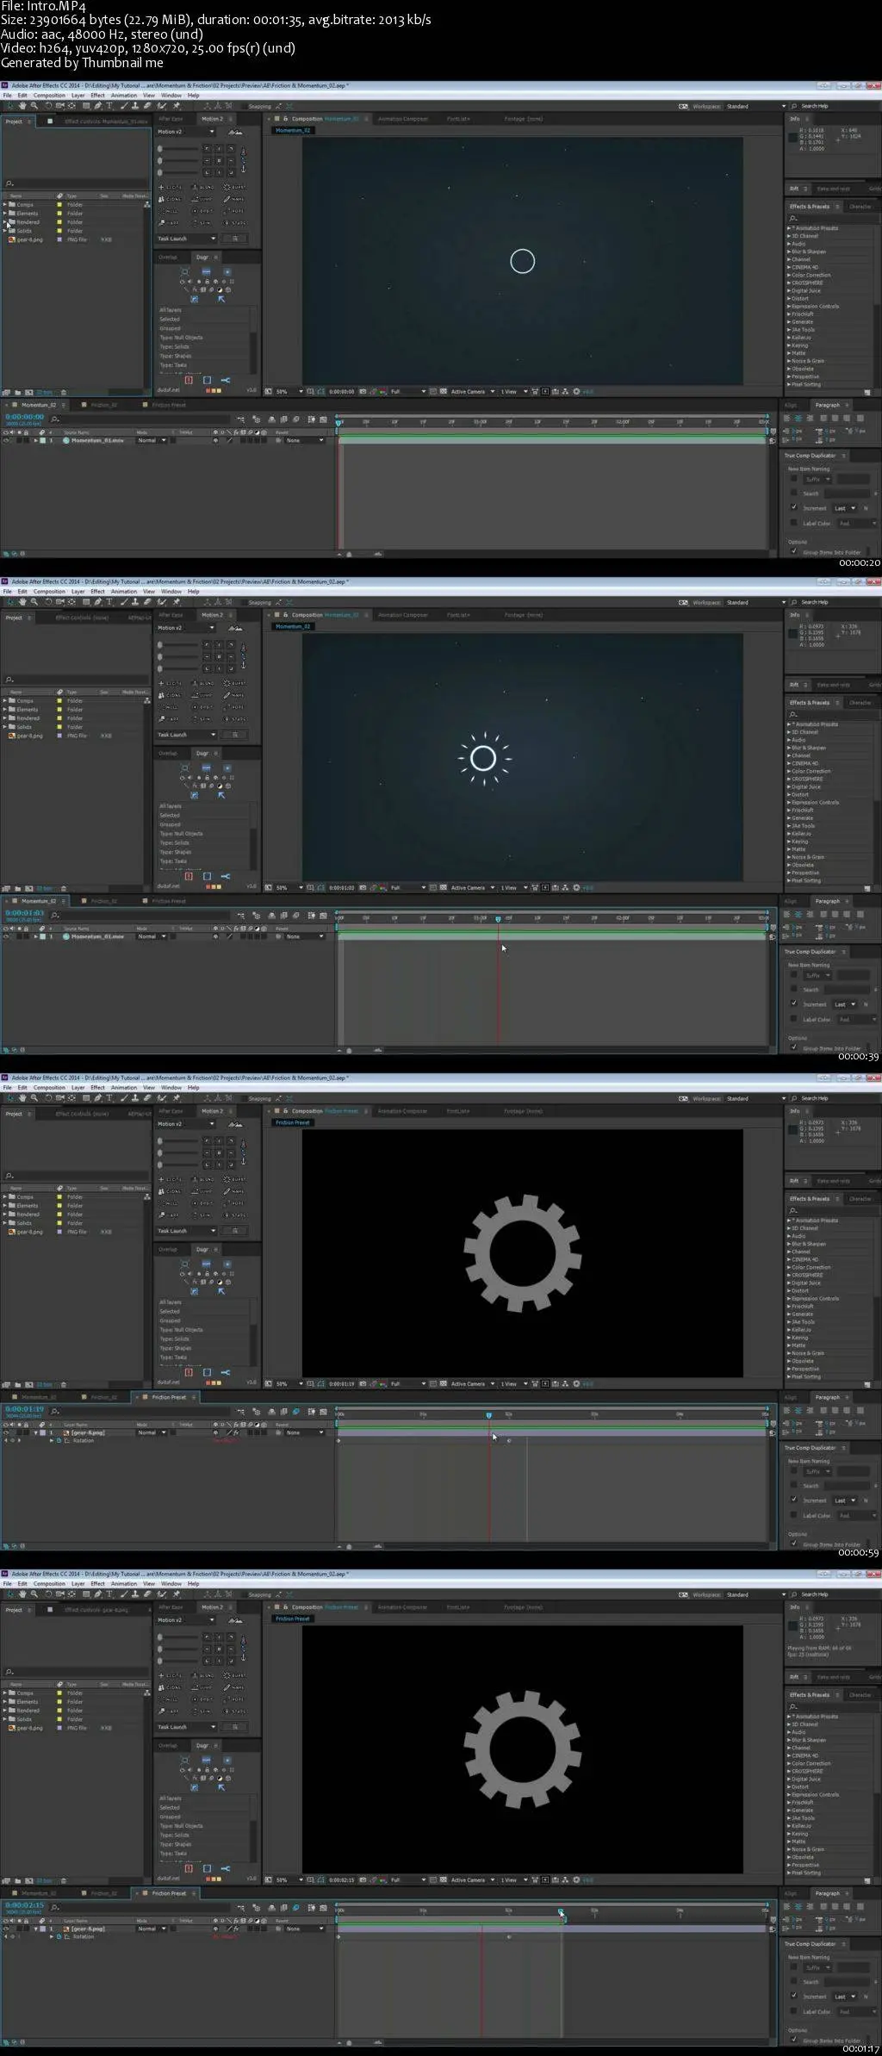Select the Type tool in 00:00:20 frame
Image resolution: width=882 pixels, height=2056 pixels.
[109, 106]
